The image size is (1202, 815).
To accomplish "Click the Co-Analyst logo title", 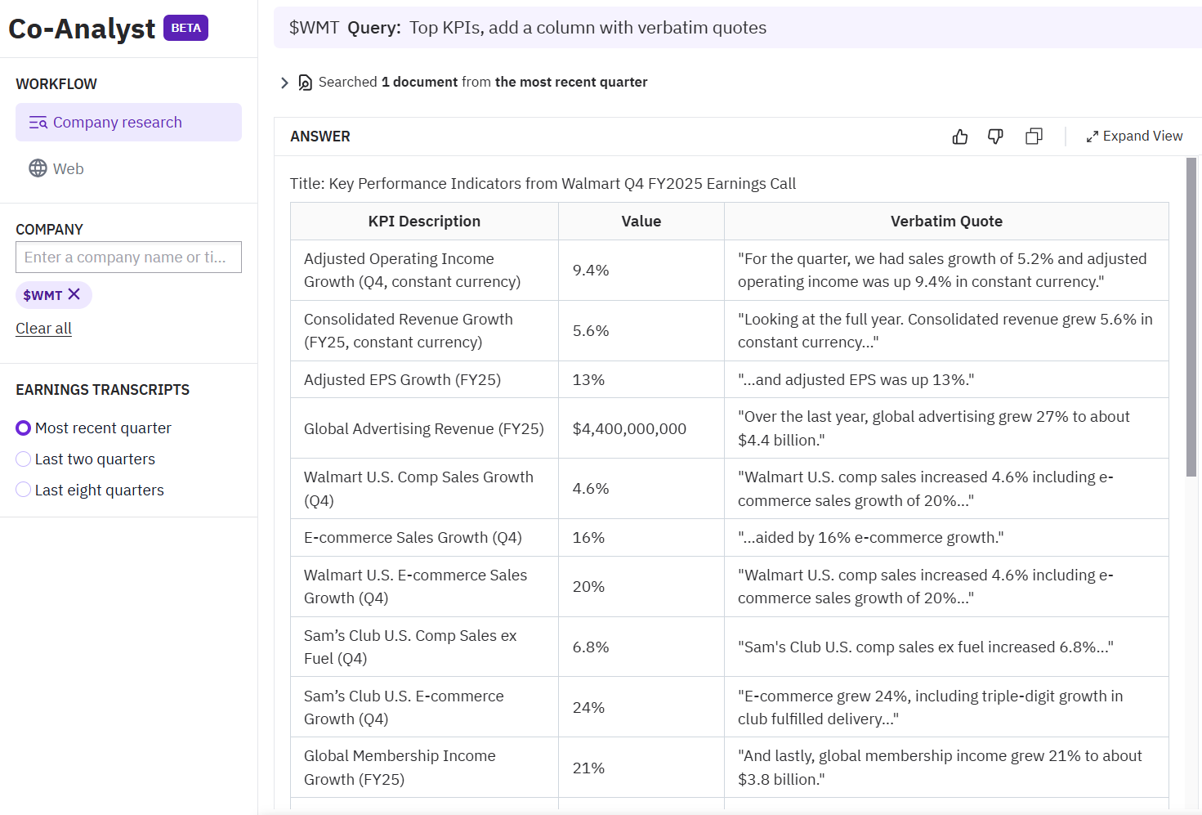I will point(82,29).
